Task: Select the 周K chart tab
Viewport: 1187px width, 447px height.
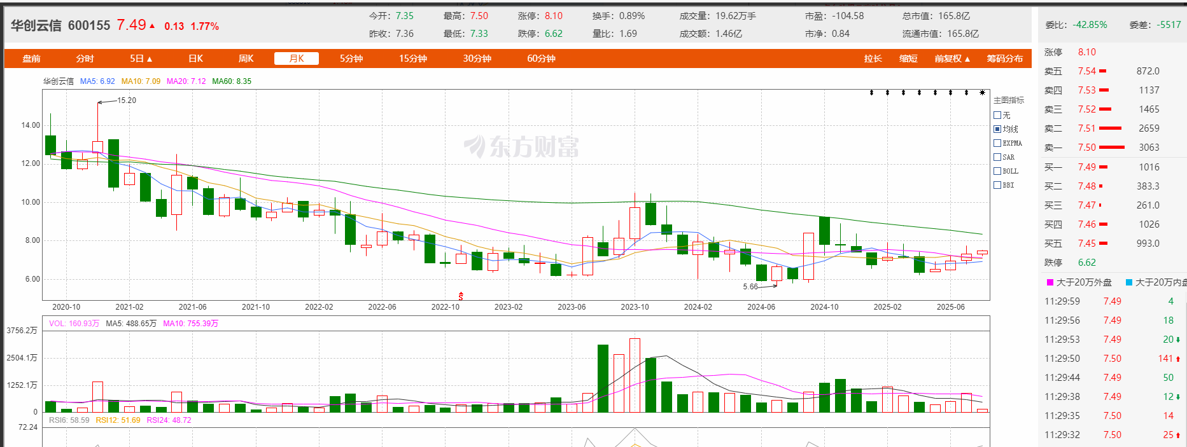Action: pos(246,58)
